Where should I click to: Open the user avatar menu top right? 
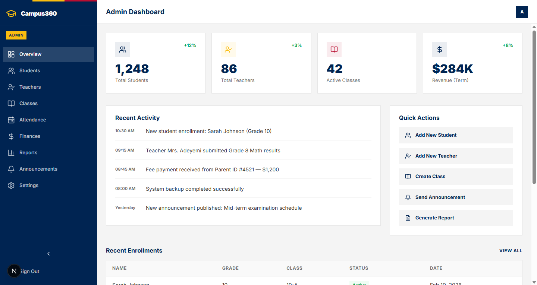pos(522,12)
